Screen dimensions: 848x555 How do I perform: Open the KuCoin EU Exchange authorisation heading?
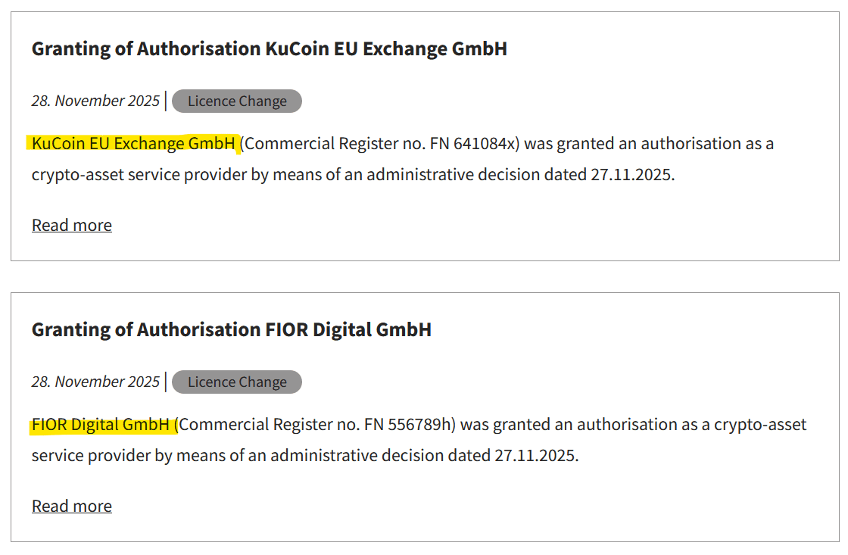point(269,49)
